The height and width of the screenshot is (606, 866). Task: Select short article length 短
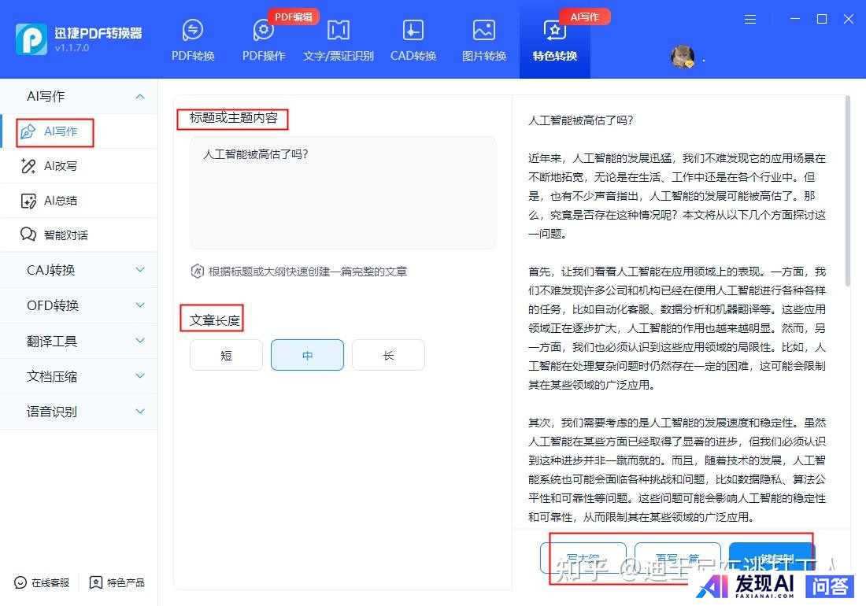pos(226,355)
